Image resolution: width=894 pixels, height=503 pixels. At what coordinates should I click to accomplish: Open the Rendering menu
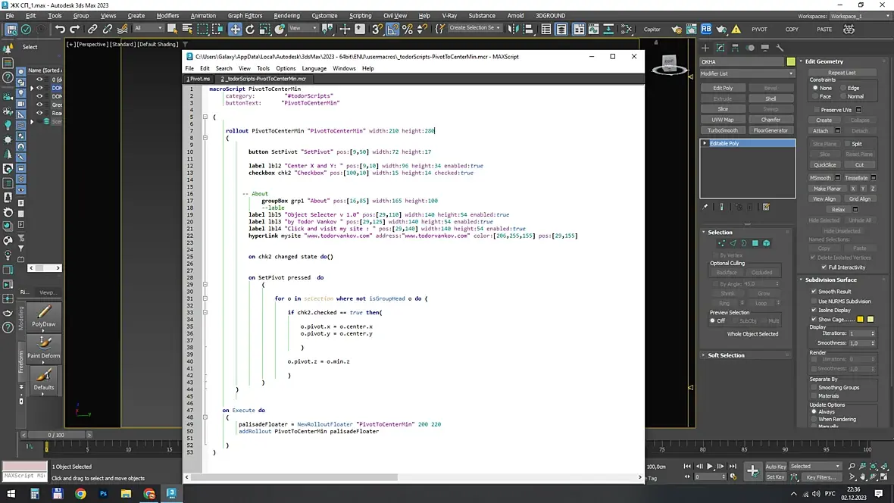coord(286,15)
